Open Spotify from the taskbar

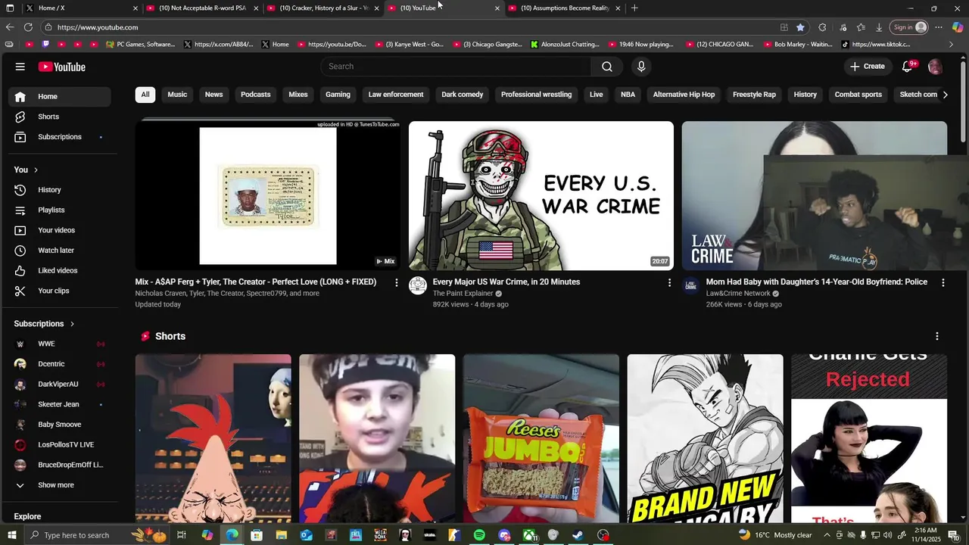(479, 535)
